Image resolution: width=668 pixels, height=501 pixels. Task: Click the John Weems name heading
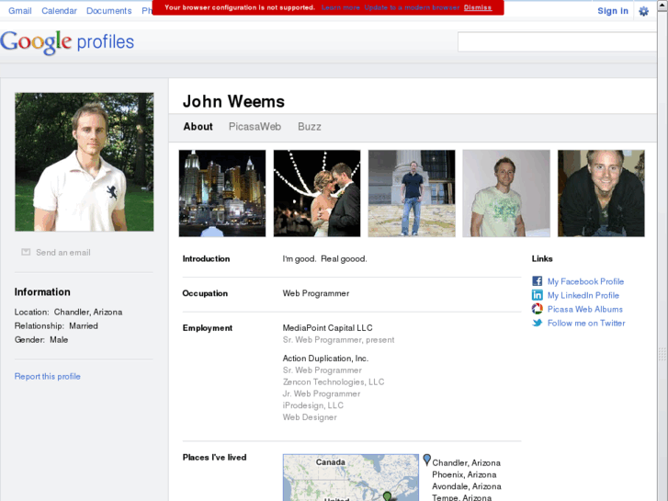[233, 101]
